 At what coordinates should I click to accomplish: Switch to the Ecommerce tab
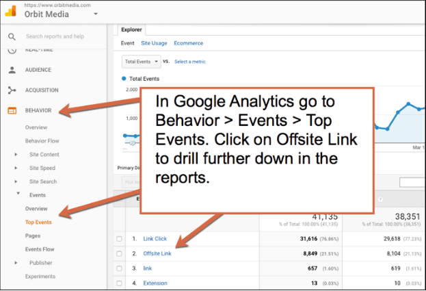(x=189, y=42)
